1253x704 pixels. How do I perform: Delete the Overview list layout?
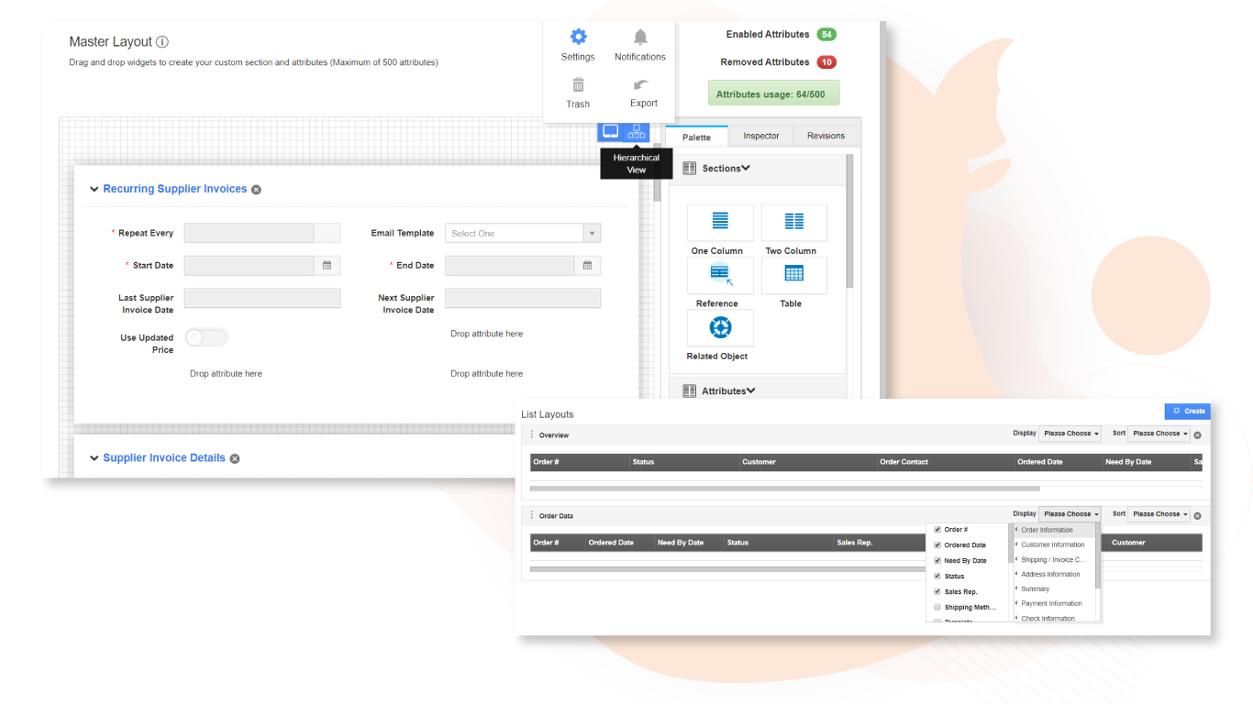pyautogui.click(x=1197, y=435)
